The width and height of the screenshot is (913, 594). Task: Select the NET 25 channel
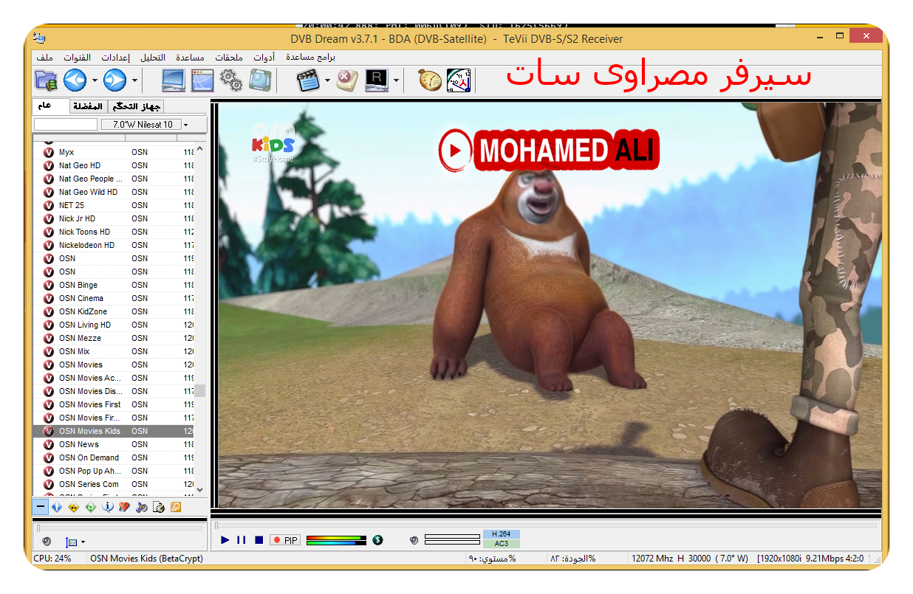114,205
